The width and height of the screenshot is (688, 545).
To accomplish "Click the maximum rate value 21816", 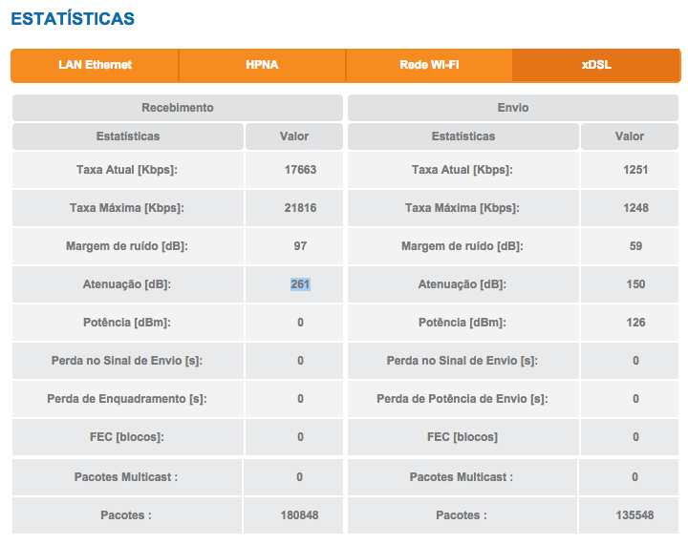I will tap(300, 208).
